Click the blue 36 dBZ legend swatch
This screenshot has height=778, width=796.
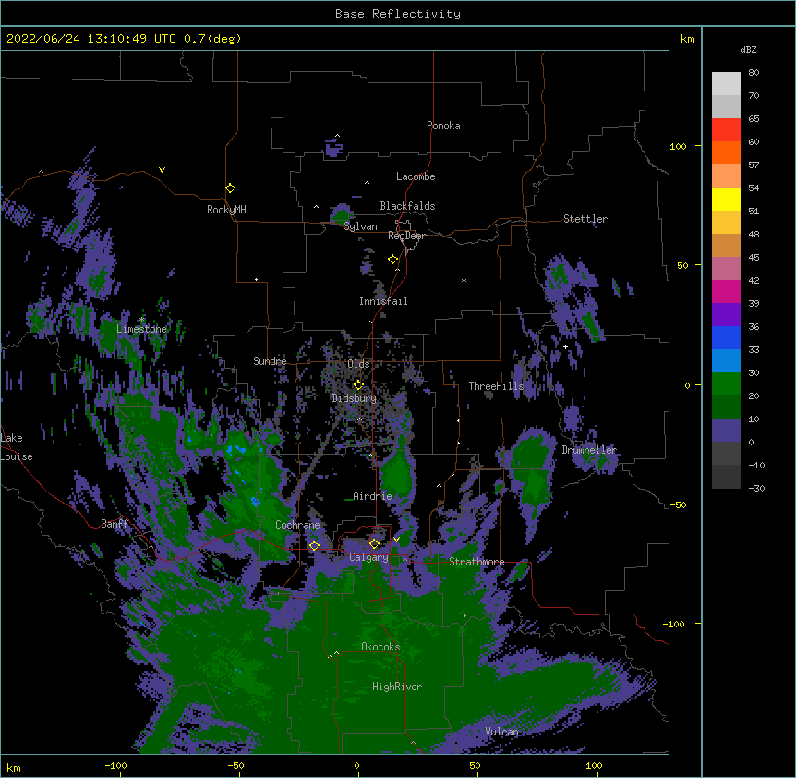coord(726,337)
